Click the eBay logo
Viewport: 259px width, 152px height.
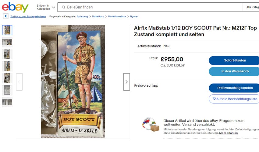[15, 7]
